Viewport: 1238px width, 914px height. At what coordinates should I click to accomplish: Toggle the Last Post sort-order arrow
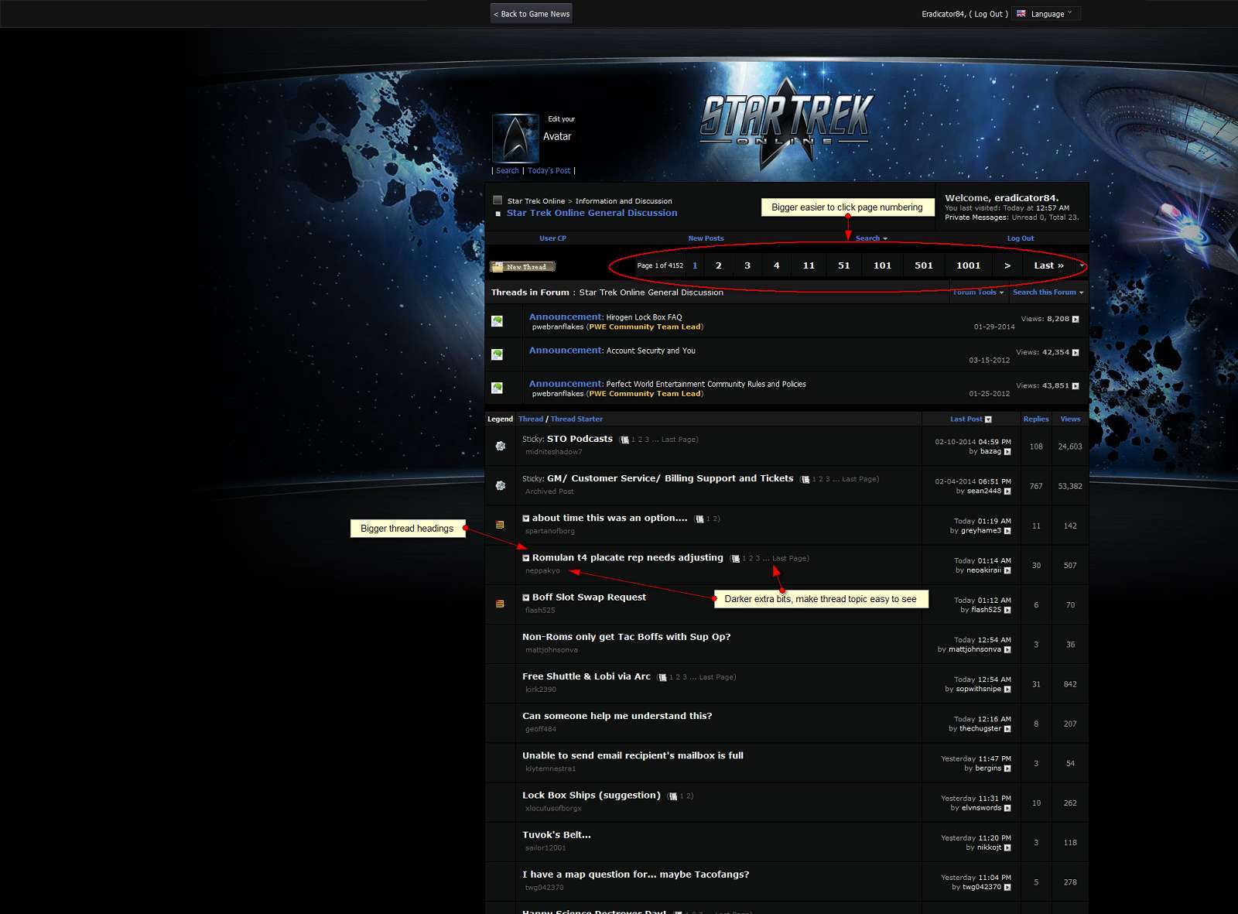coord(988,419)
